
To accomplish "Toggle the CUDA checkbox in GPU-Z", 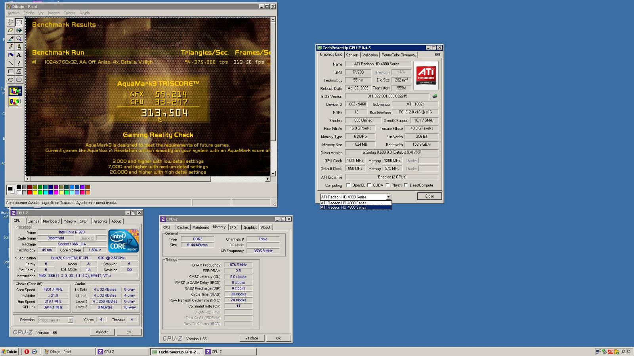I will [x=369, y=185].
